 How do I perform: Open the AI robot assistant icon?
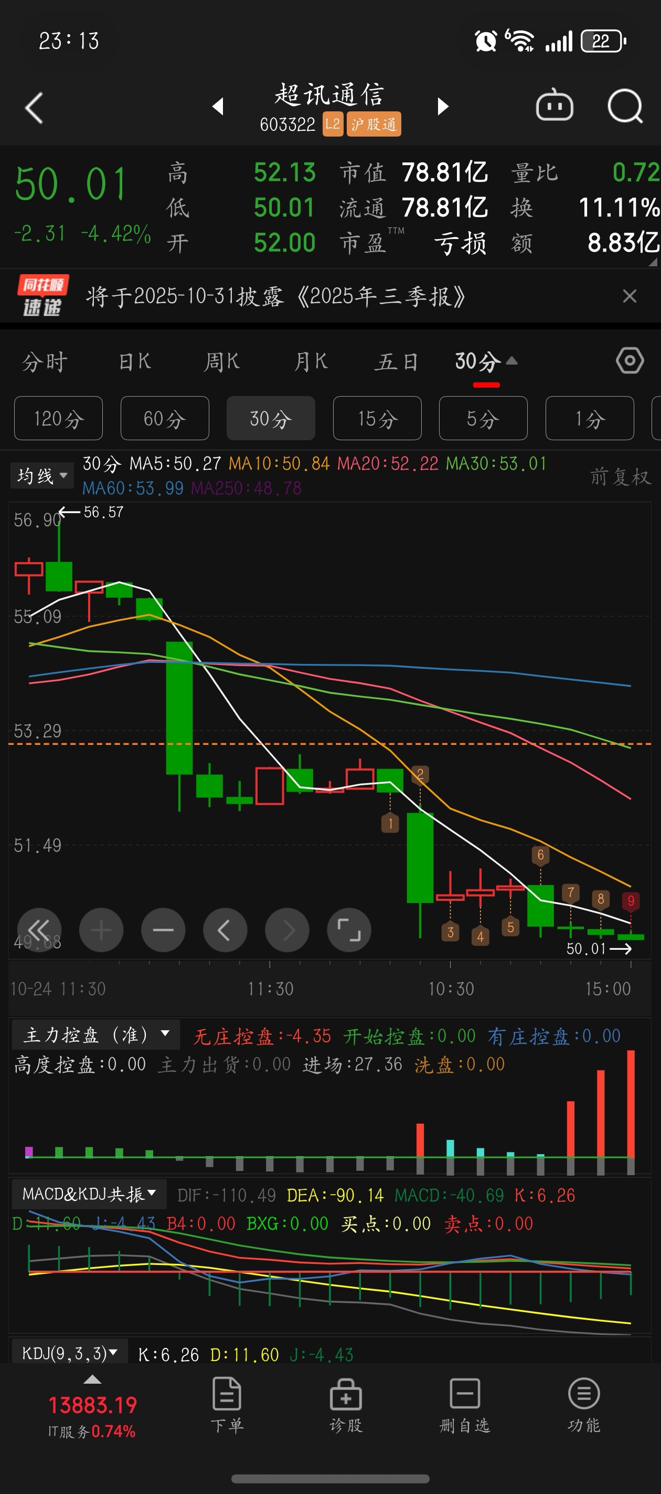pos(555,106)
